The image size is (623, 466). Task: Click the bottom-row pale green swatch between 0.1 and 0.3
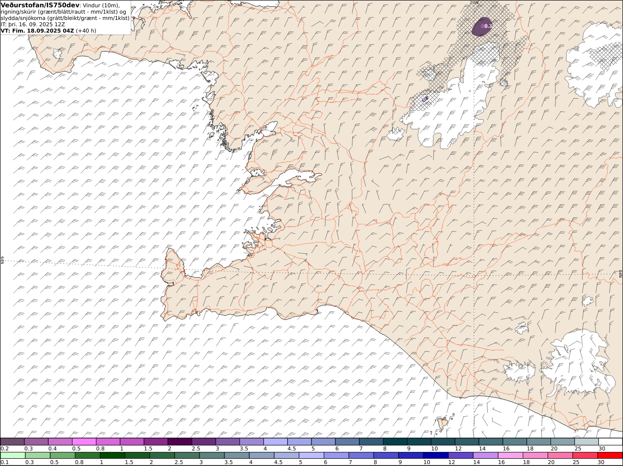pyautogui.click(x=13, y=455)
